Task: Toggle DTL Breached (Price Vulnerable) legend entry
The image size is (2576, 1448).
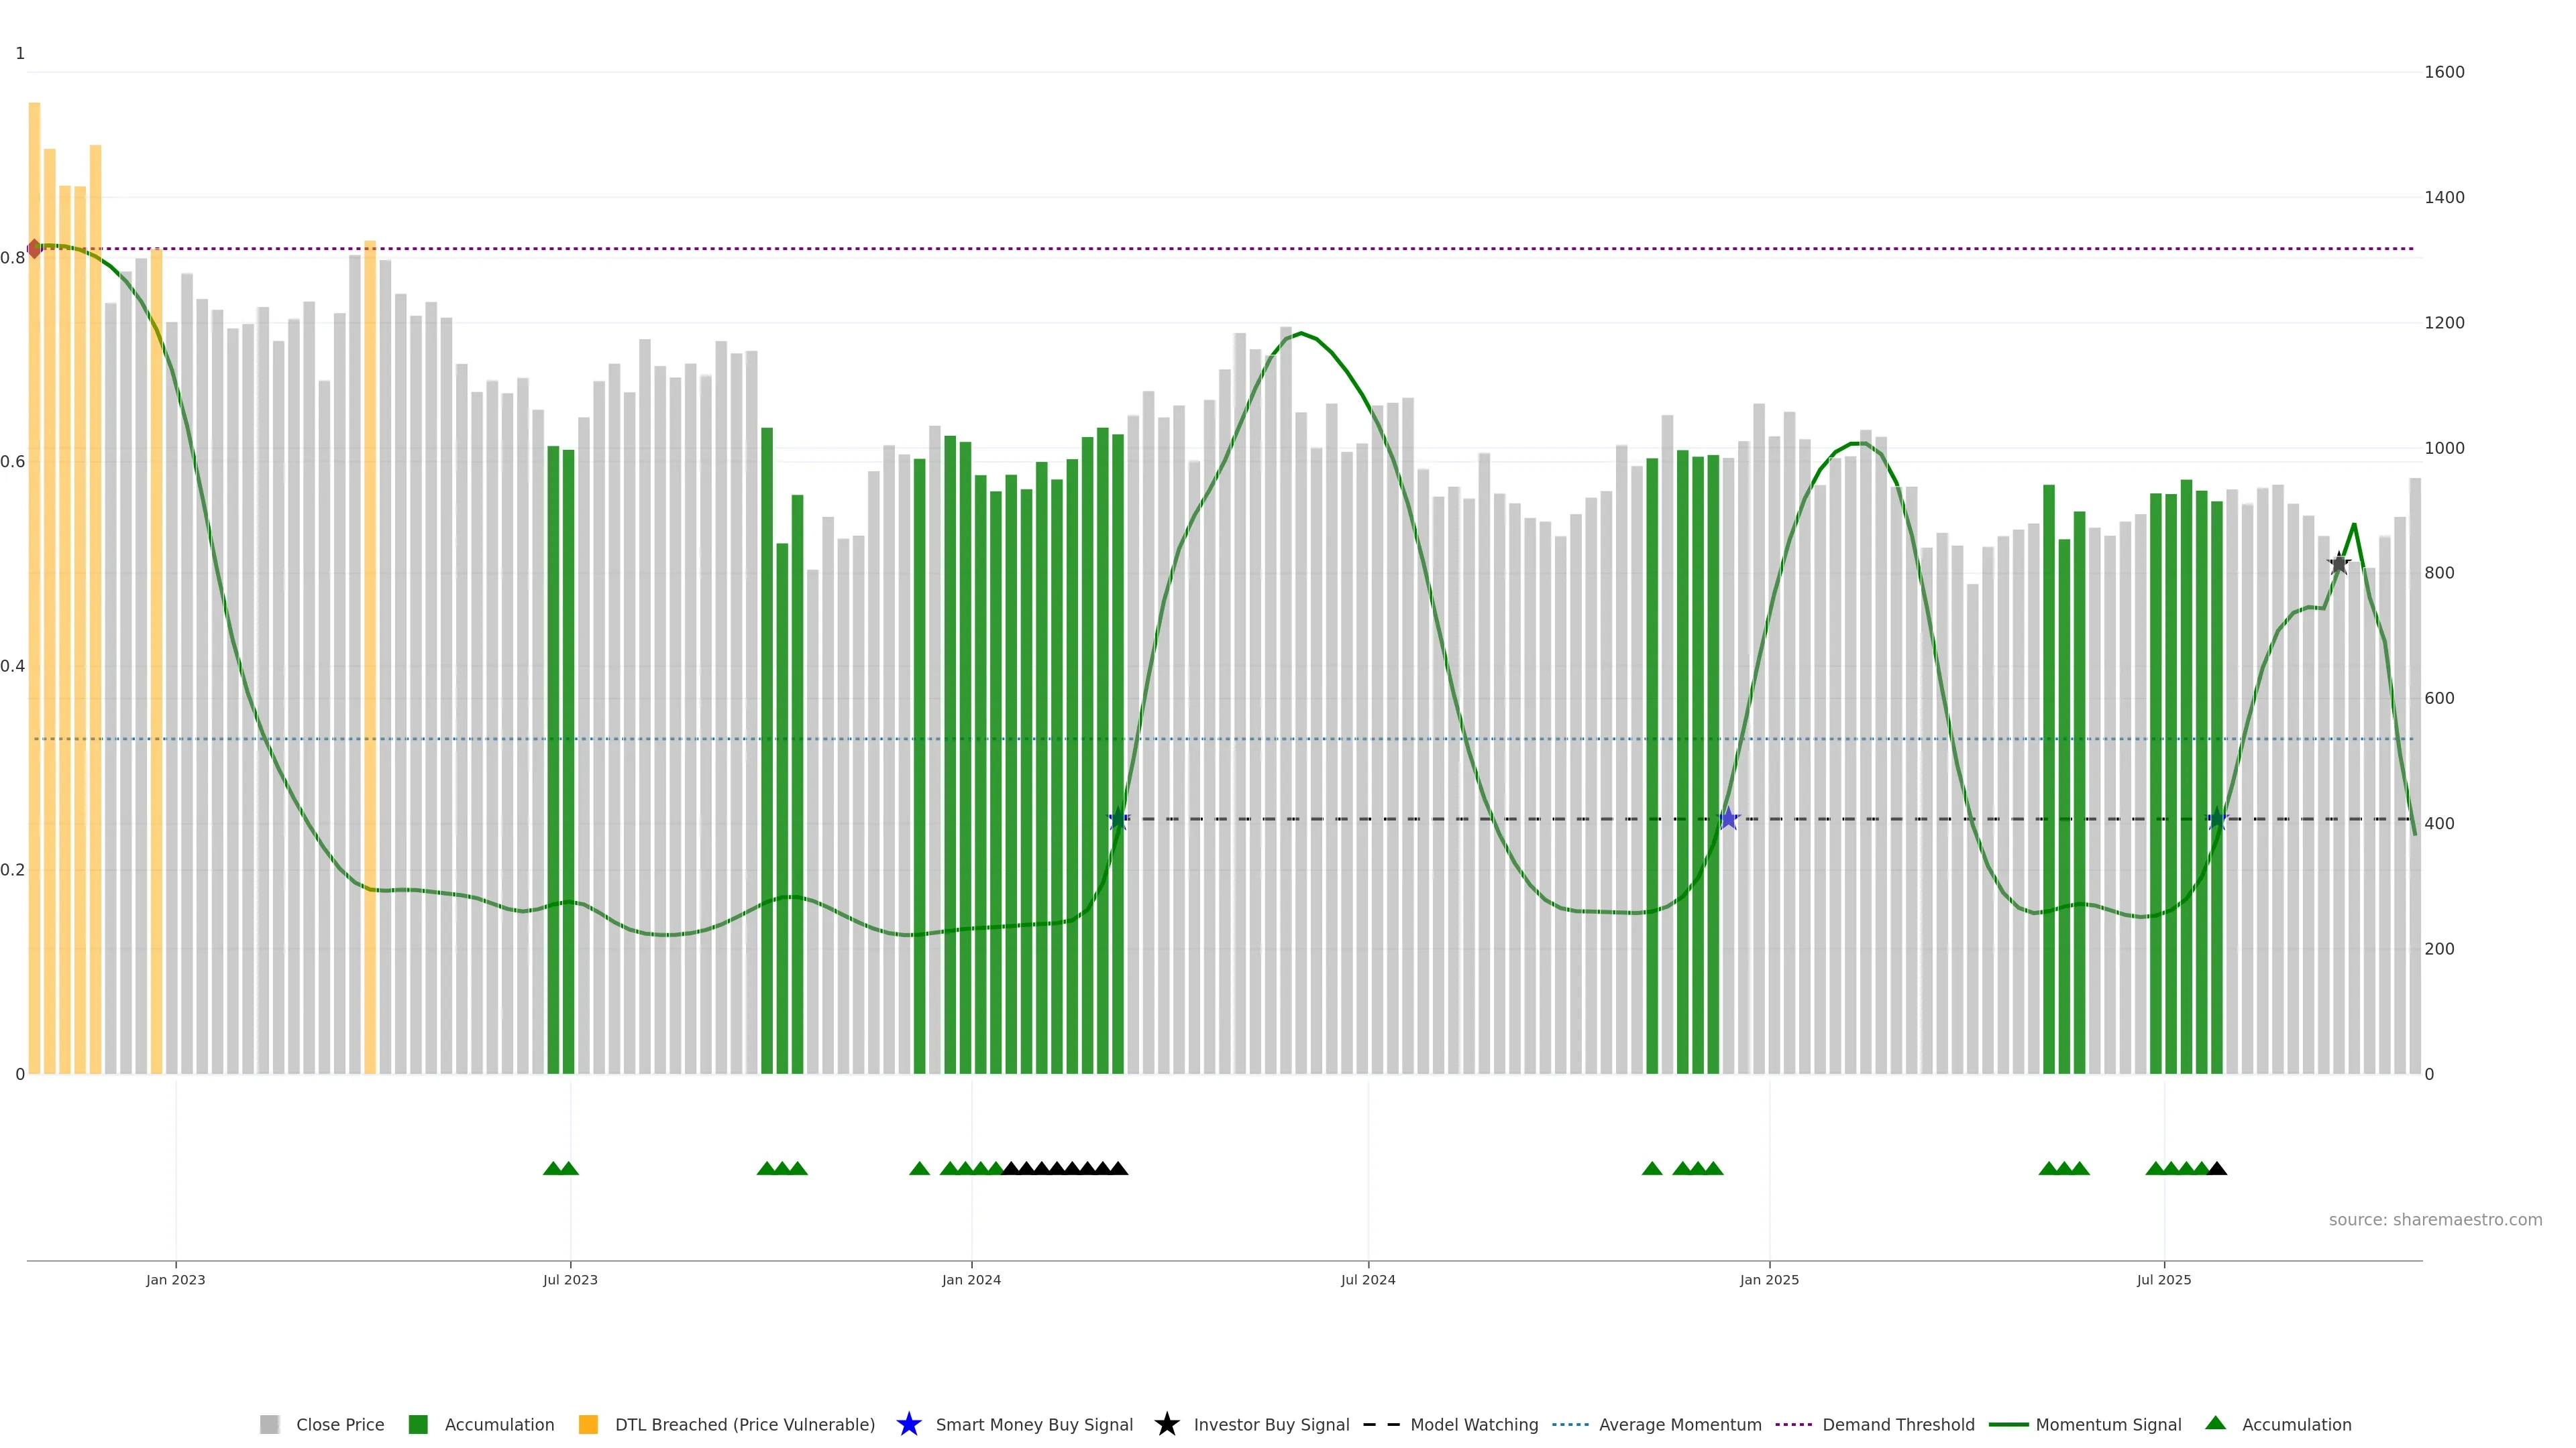Action: [744, 1425]
